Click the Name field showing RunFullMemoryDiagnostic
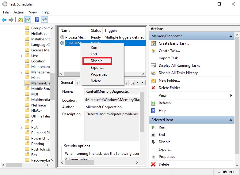This screenshot has width=240, height=175. coord(112,91)
